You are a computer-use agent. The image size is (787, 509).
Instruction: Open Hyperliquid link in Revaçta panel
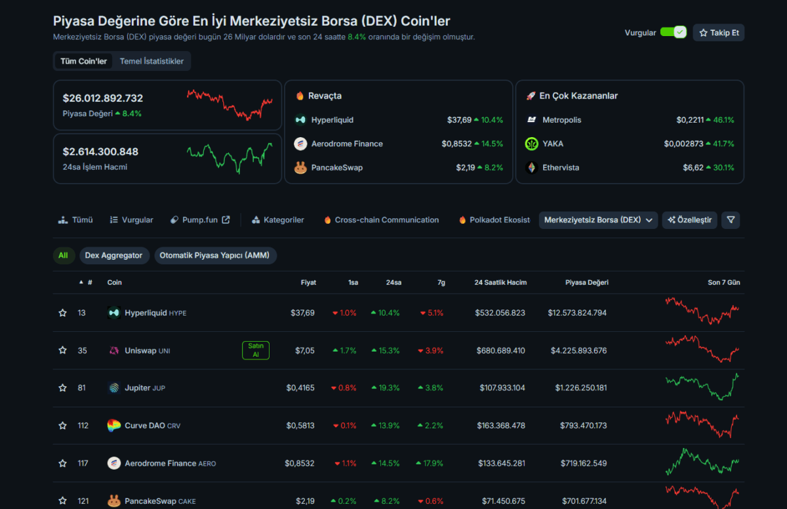tap(334, 120)
